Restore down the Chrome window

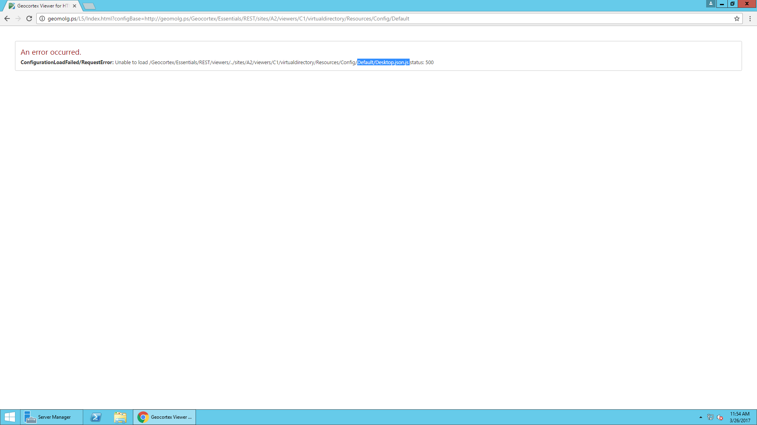(x=733, y=4)
